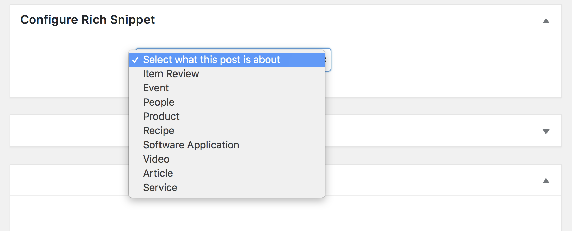Viewport: 572px width, 231px height.
Task: Click the select box arrows behind the menu
Action: [x=327, y=60]
